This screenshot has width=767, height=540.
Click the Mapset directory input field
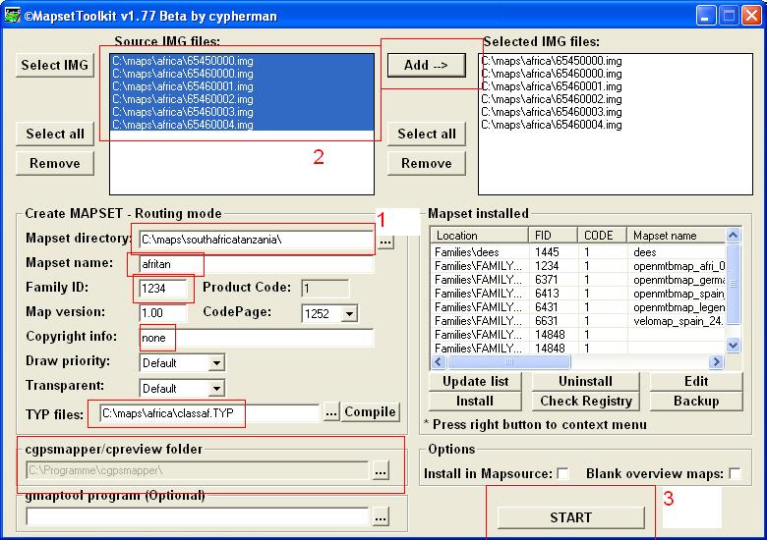point(257,240)
